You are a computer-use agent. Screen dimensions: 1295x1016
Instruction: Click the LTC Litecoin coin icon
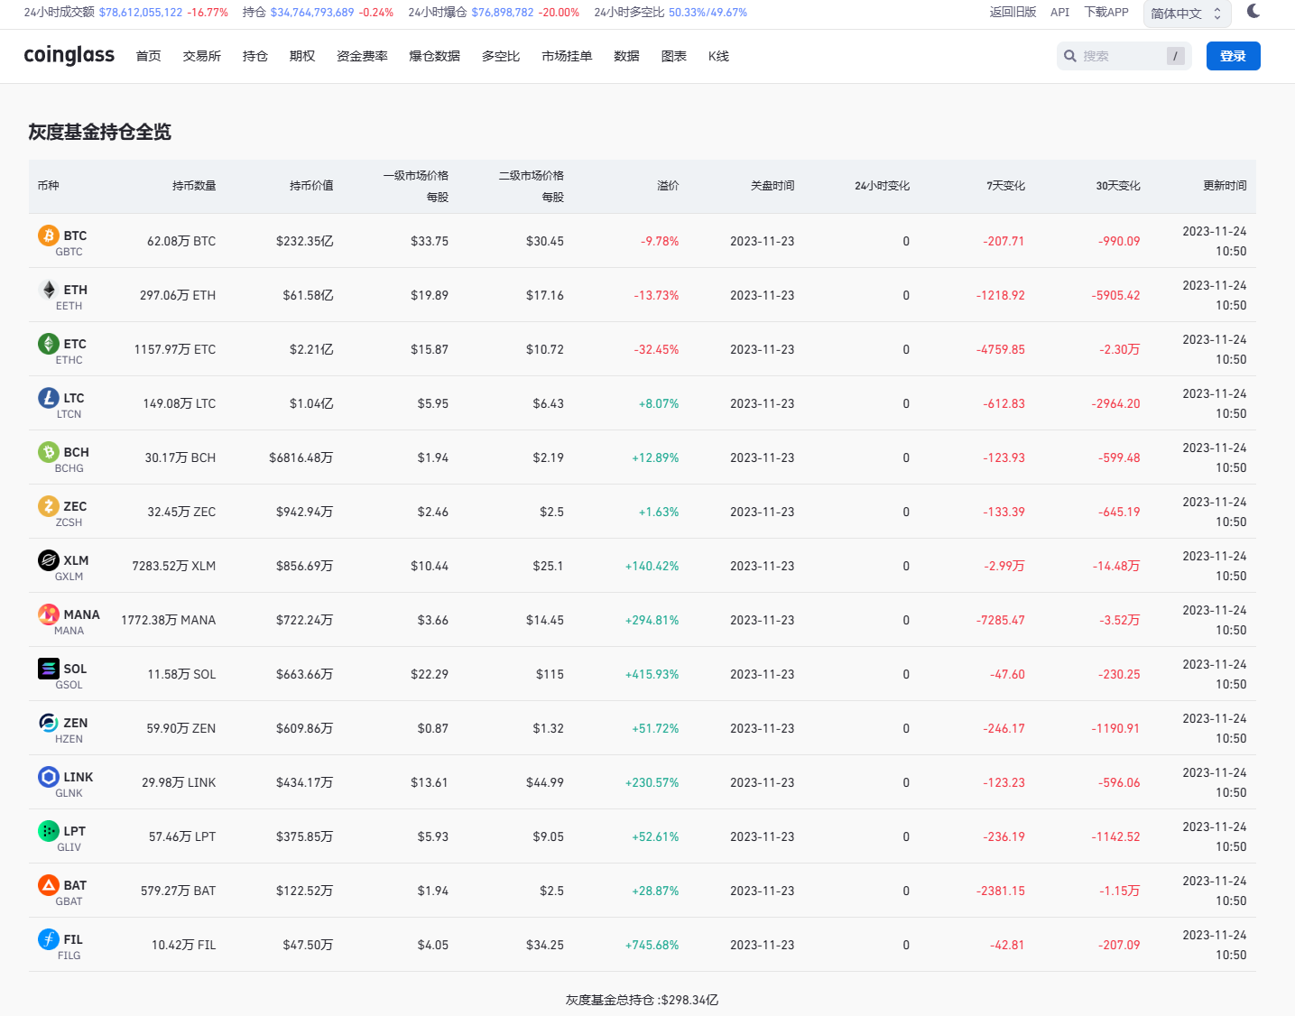point(48,398)
